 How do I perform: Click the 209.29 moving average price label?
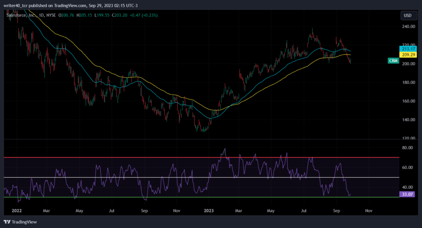pyautogui.click(x=408, y=55)
